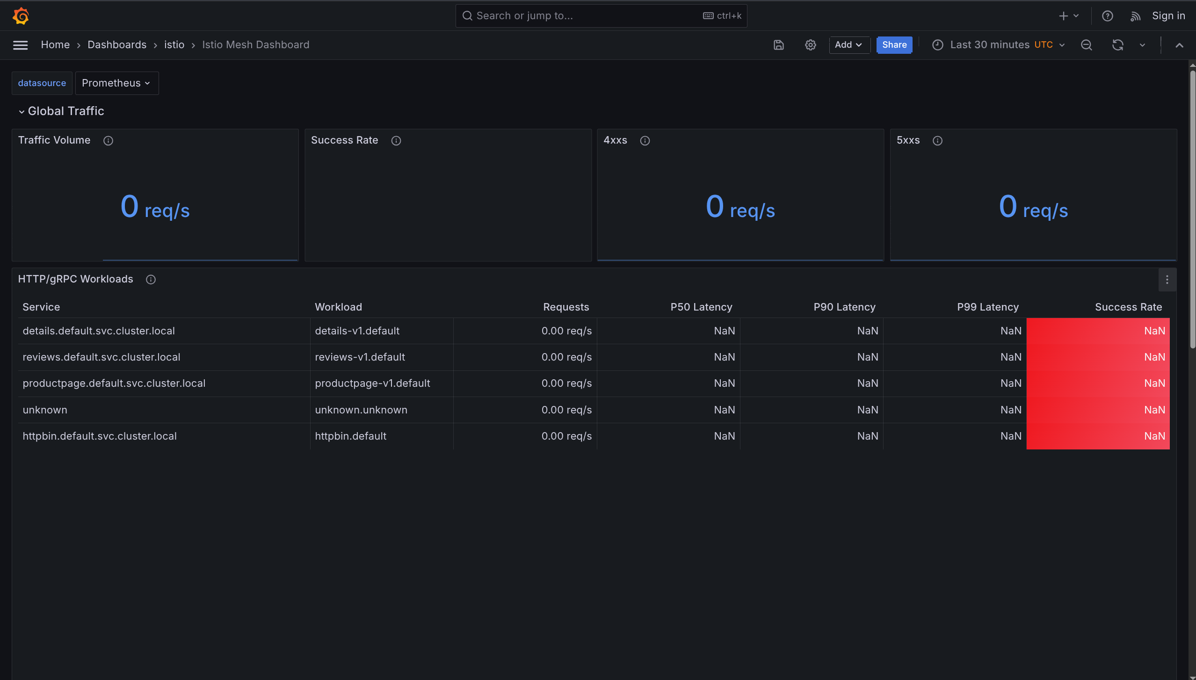Expand the Add panel dropdown
This screenshot has width=1196, height=680.
tap(848, 45)
